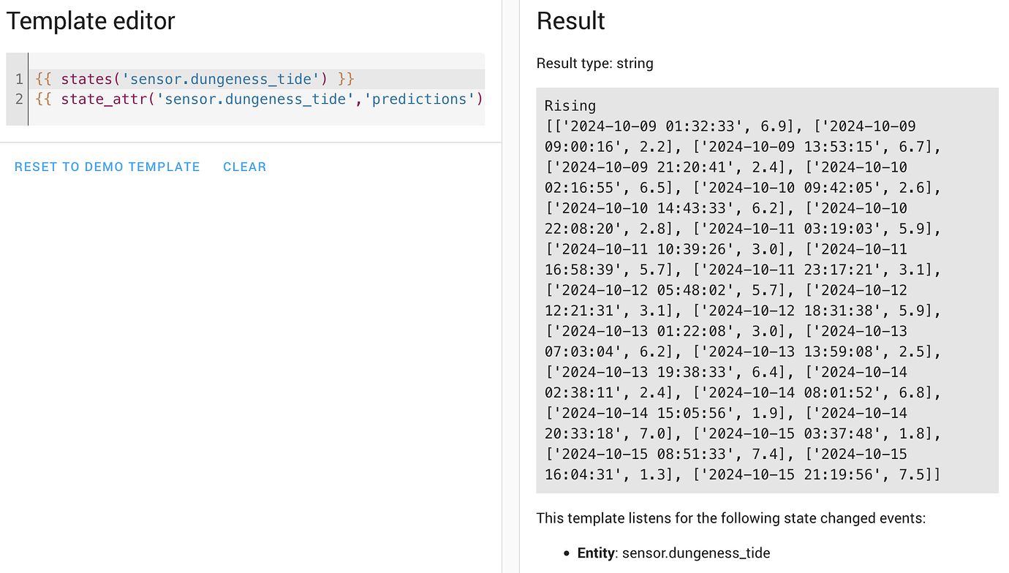Click the RESET TO DEMO TEMPLATE button
This screenshot has height=573, width=1009.
point(107,167)
